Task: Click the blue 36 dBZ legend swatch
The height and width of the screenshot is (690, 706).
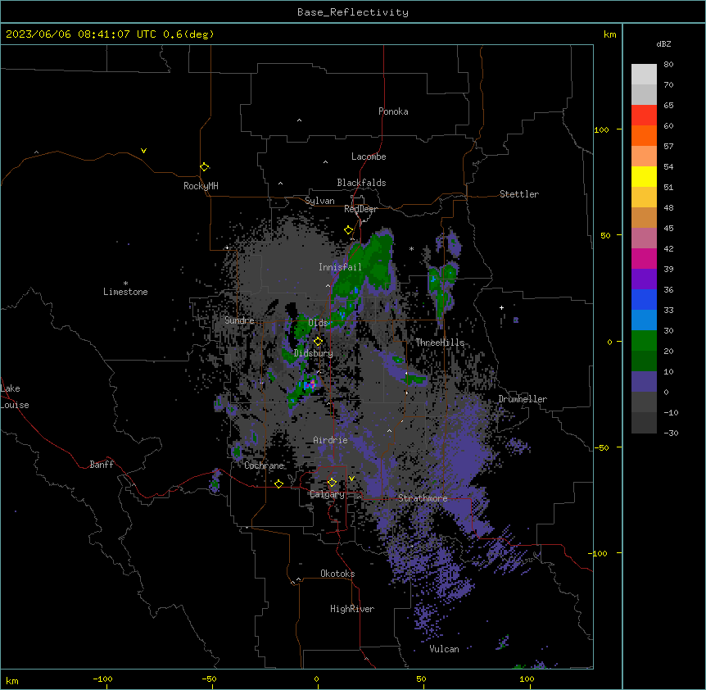Action: click(644, 299)
